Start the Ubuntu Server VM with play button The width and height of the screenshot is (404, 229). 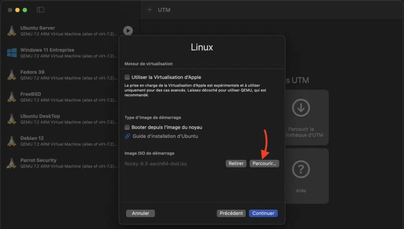click(x=128, y=31)
